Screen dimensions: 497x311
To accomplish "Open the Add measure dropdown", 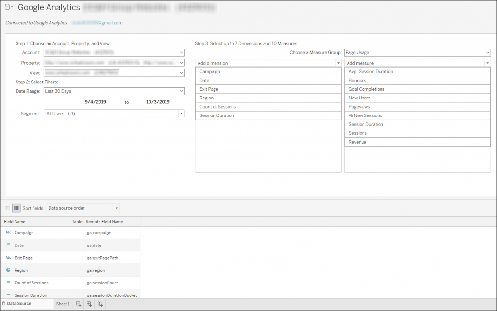I will coord(417,63).
